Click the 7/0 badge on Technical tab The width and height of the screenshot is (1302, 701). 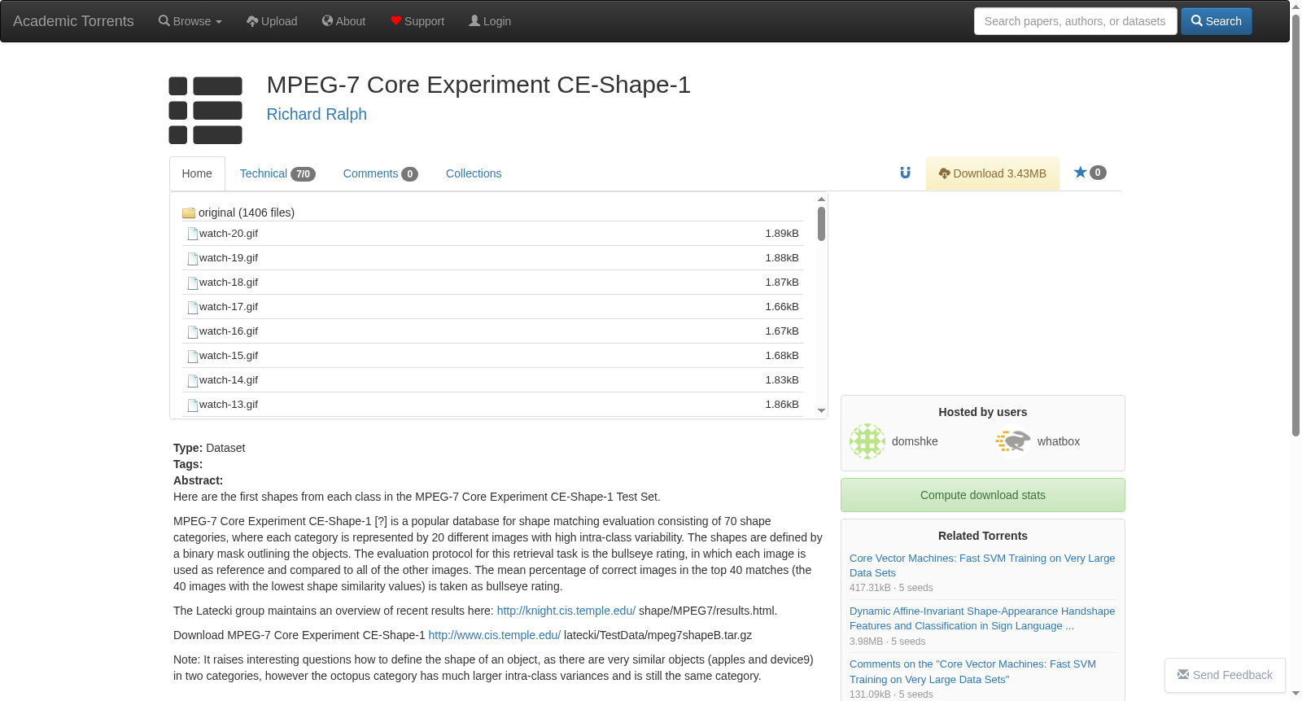point(303,174)
